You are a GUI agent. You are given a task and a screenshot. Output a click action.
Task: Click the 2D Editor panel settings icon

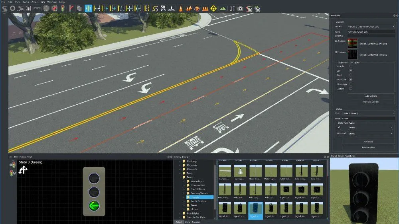pyautogui.click(x=168, y=157)
